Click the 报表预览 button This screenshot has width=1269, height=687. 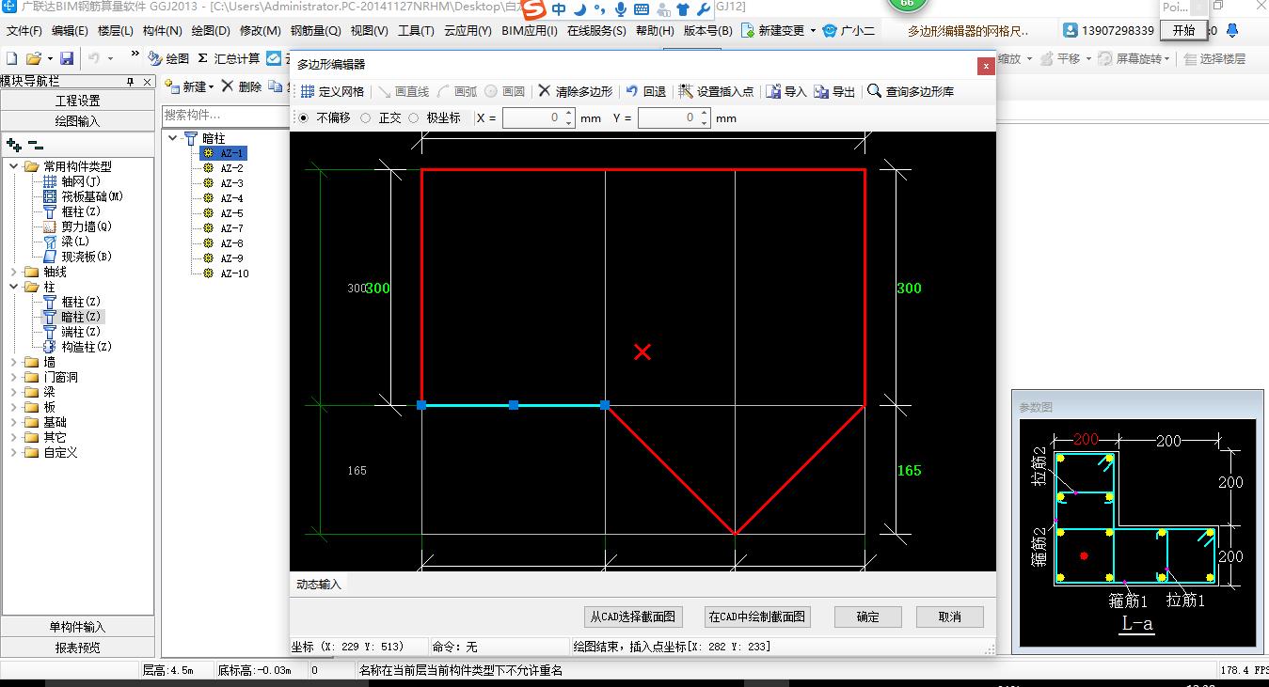tap(78, 648)
